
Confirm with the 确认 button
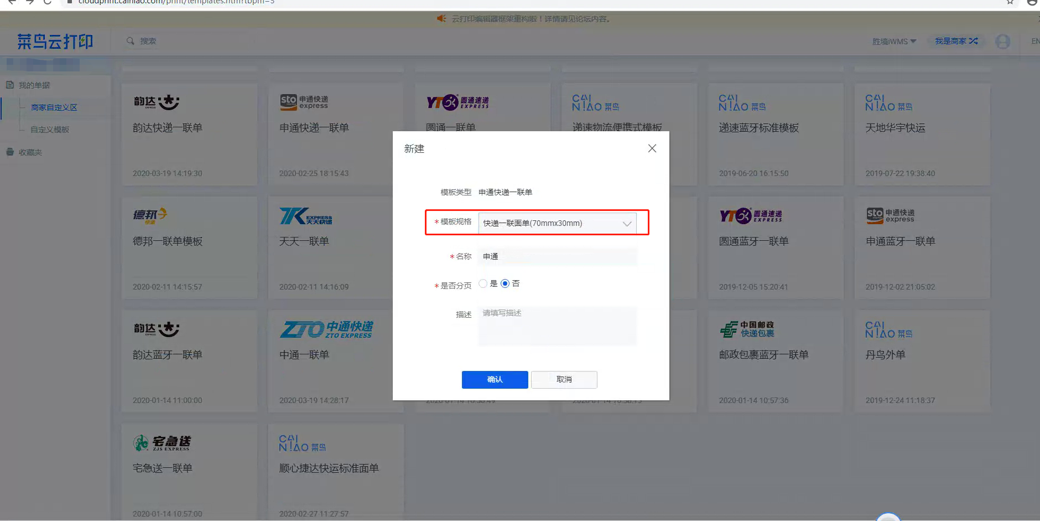tap(495, 379)
